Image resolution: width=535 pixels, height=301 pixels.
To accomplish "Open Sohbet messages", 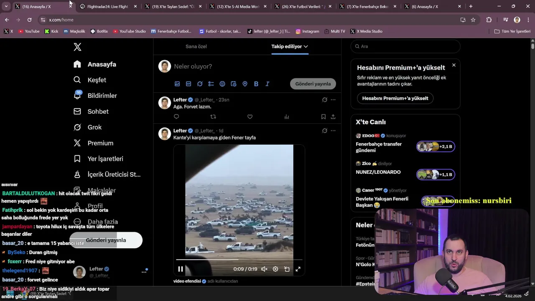I will pos(91,112).
